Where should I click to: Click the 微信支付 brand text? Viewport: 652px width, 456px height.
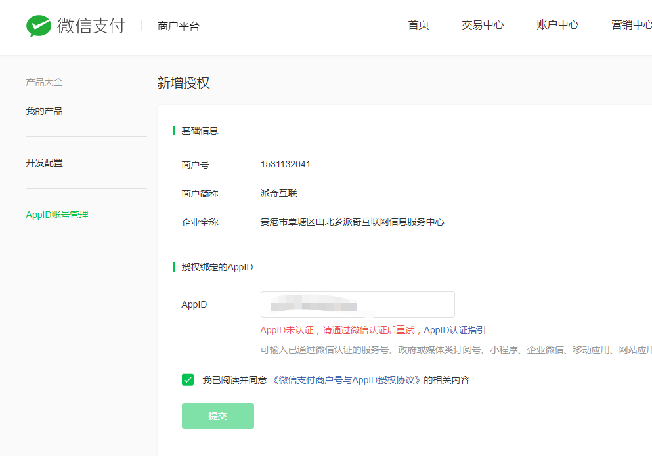tap(91, 26)
